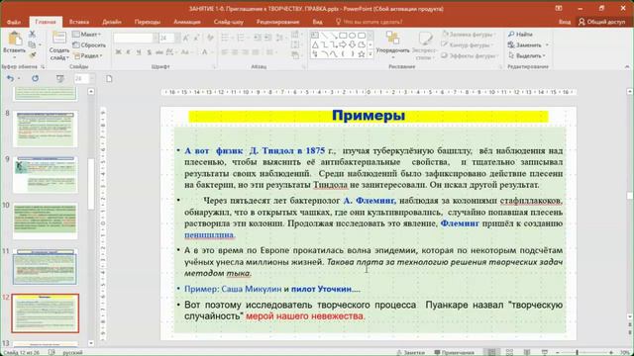
Task: Click the Redo circular arrow icon
Action: pos(36,79)
